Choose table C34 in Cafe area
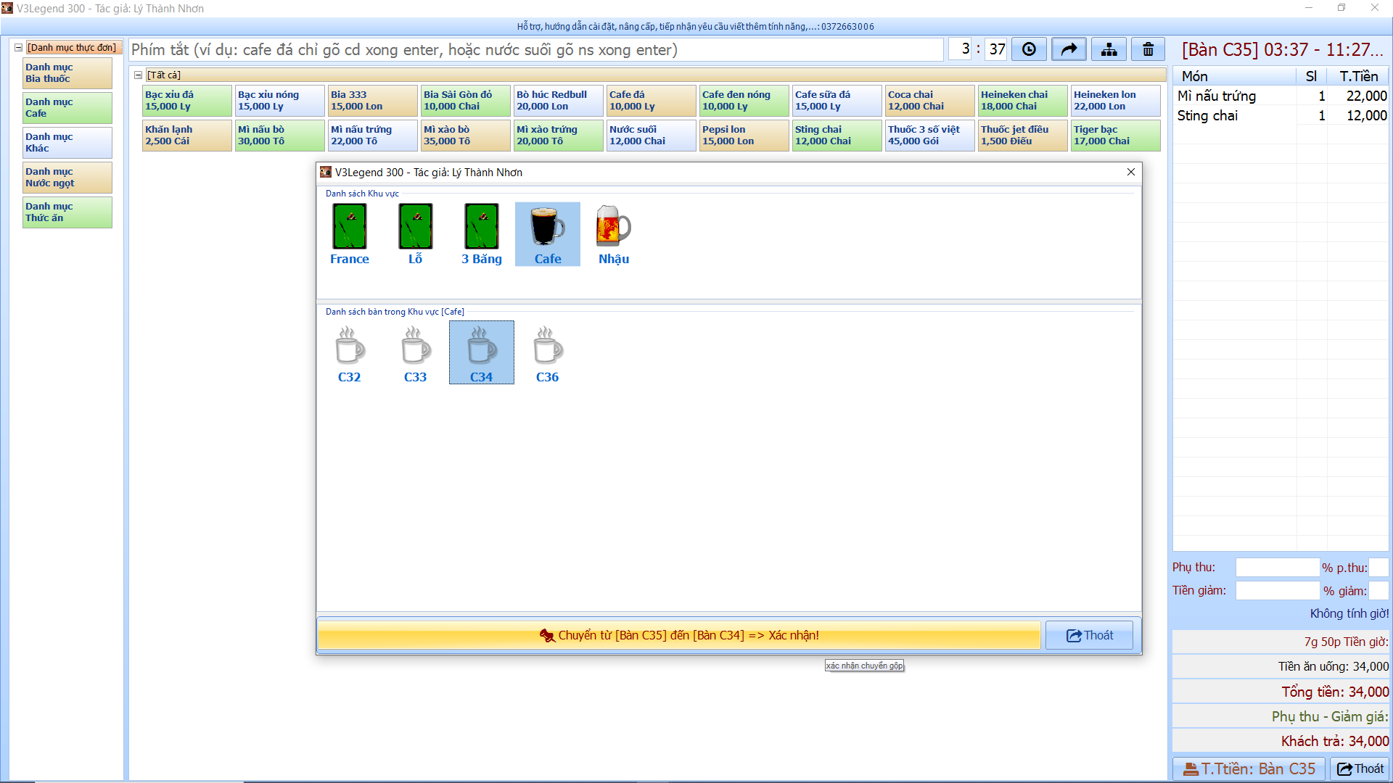1393x783 pixels. [482, 353]
